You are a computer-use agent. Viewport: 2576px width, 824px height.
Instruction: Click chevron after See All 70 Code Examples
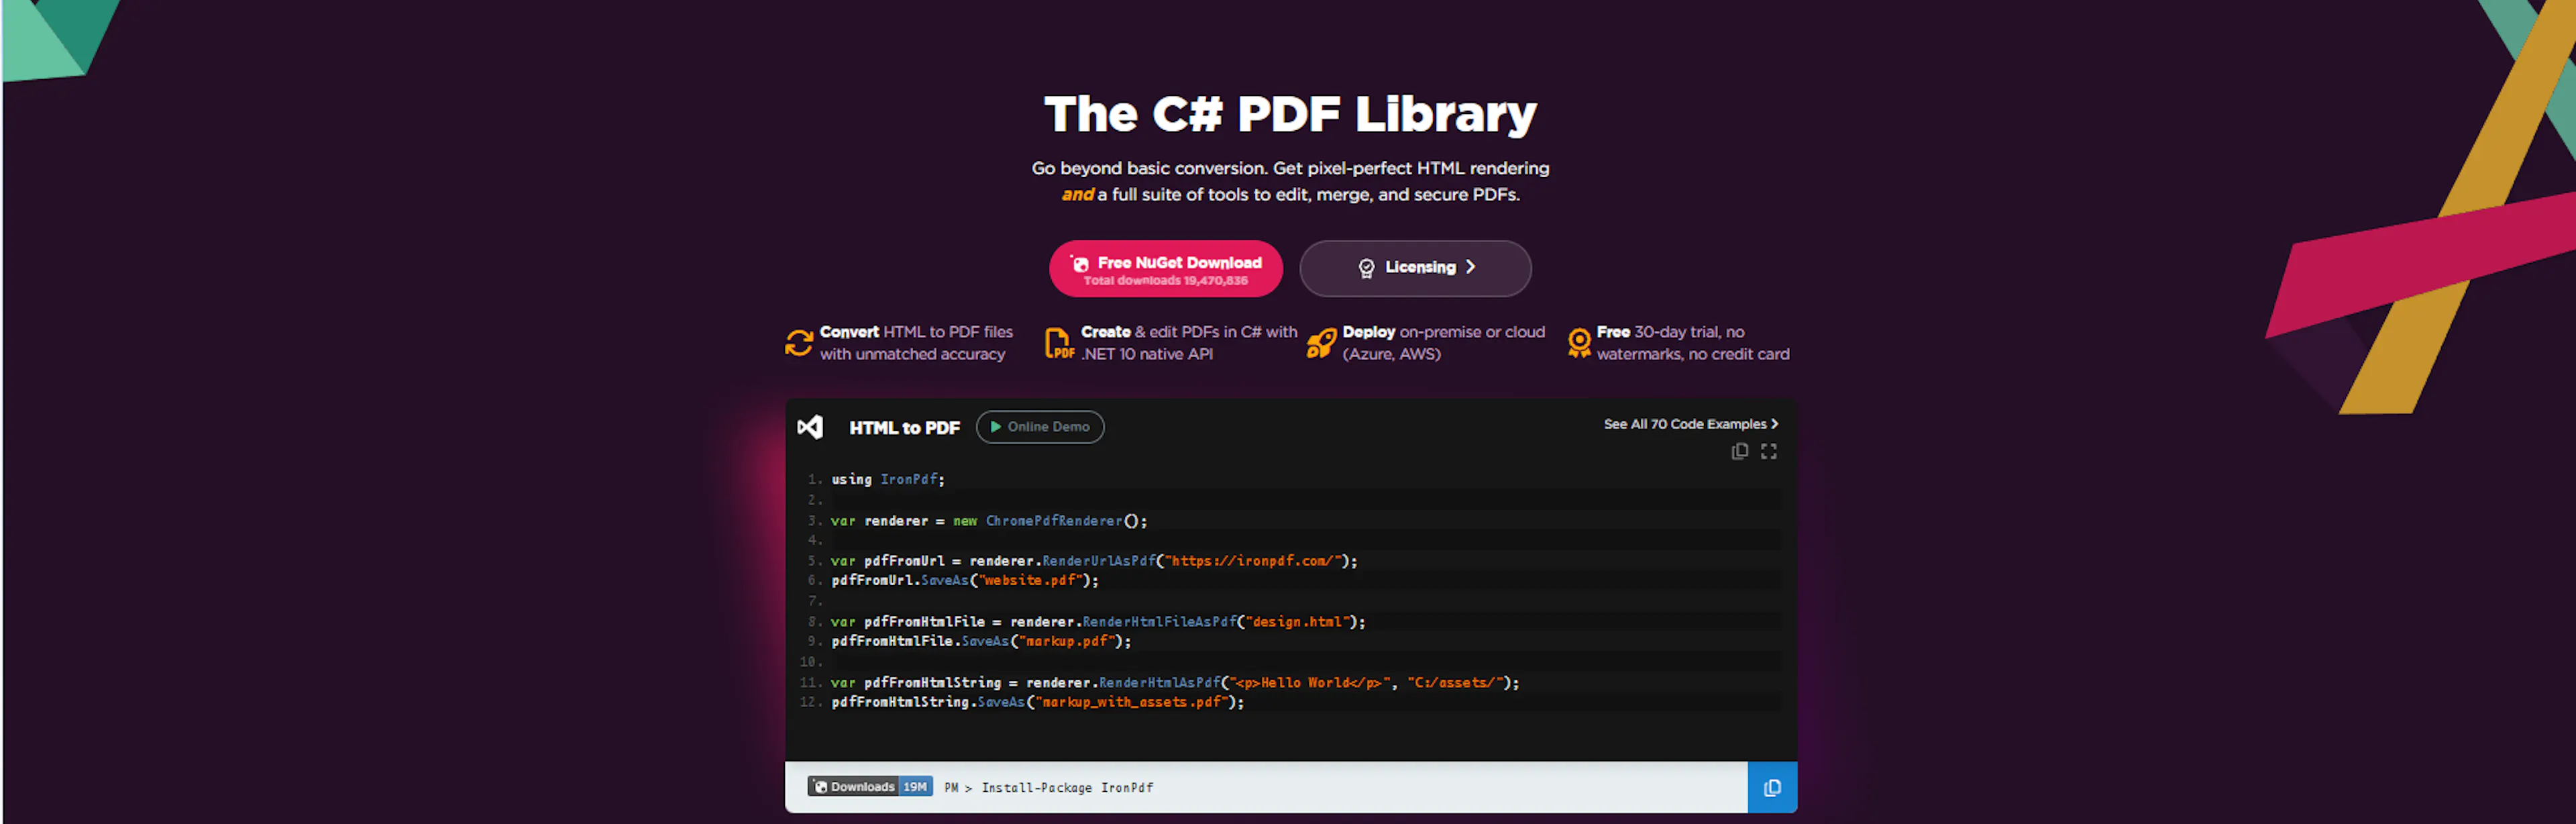1775,424
